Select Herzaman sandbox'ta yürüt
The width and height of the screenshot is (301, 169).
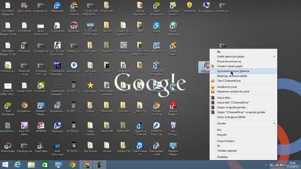[244, 92]
